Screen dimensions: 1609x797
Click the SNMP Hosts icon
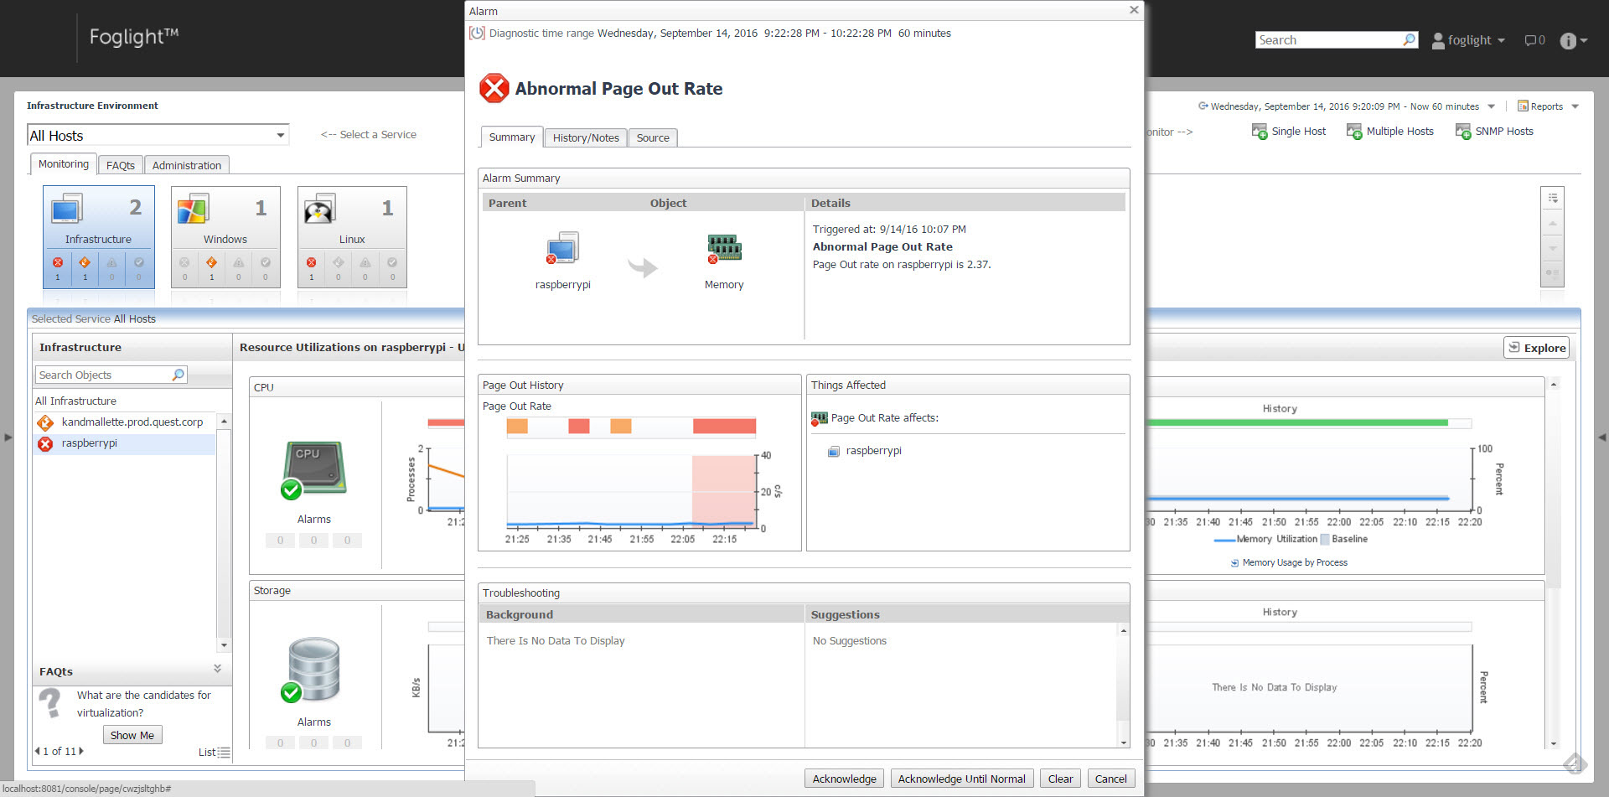[x=1463, y=132]
